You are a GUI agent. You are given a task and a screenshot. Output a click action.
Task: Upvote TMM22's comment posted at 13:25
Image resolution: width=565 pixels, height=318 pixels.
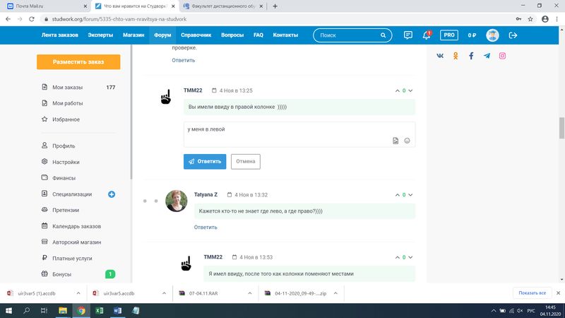[397, 90]
